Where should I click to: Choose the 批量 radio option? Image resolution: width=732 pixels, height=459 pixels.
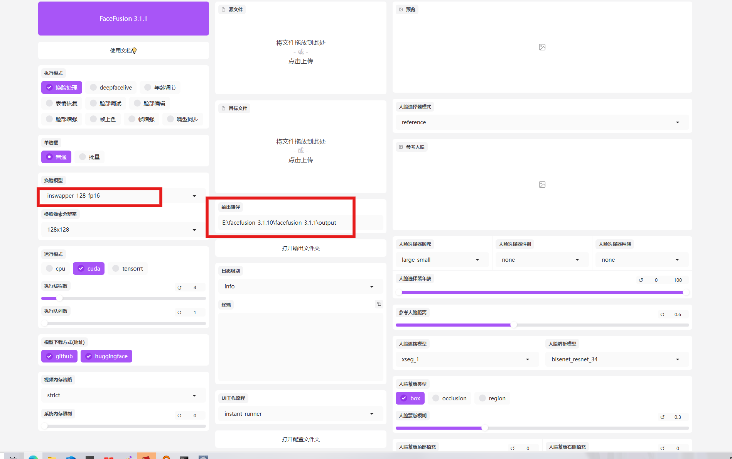[x=89, y=157]
